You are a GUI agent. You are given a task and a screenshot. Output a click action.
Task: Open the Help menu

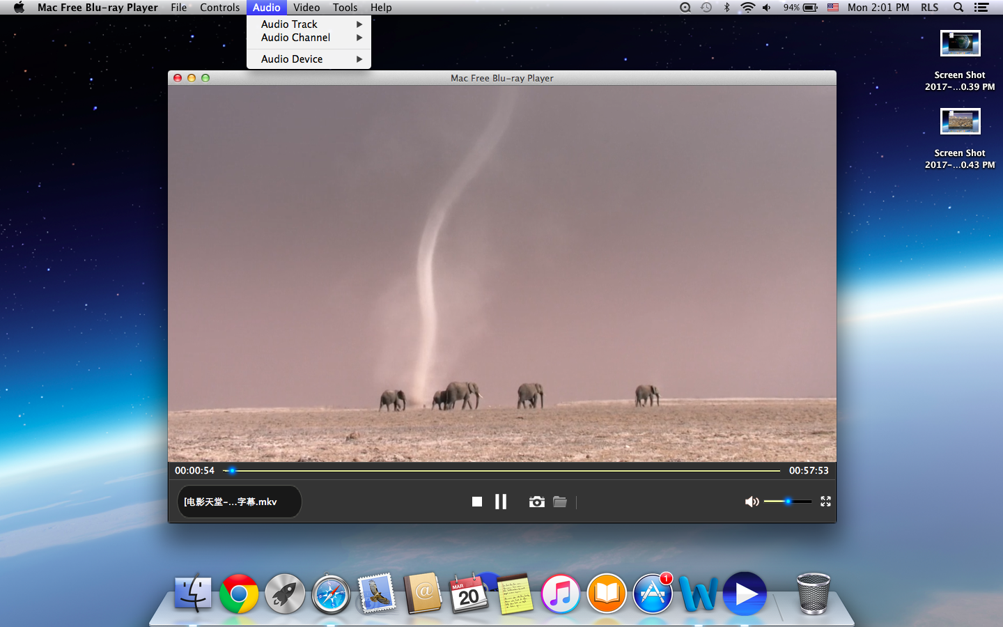[x=381, y=8]
